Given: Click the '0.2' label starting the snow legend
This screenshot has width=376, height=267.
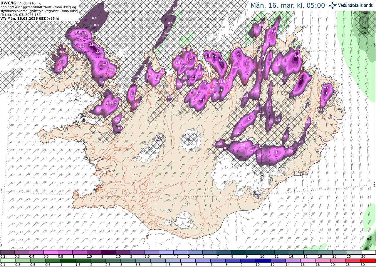Looking at the screenshot, I should (x=2, y=256).
